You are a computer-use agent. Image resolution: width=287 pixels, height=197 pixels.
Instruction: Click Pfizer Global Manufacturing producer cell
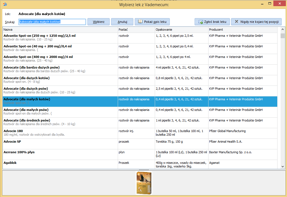243,133
